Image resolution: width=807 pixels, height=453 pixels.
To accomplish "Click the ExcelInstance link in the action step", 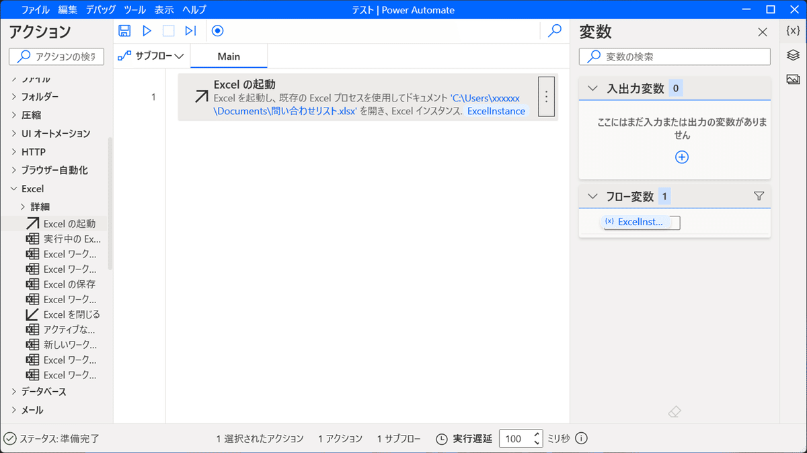I will click(496, 111).
